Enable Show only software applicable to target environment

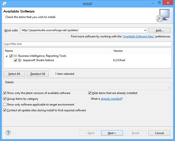[x=5, y=105]
